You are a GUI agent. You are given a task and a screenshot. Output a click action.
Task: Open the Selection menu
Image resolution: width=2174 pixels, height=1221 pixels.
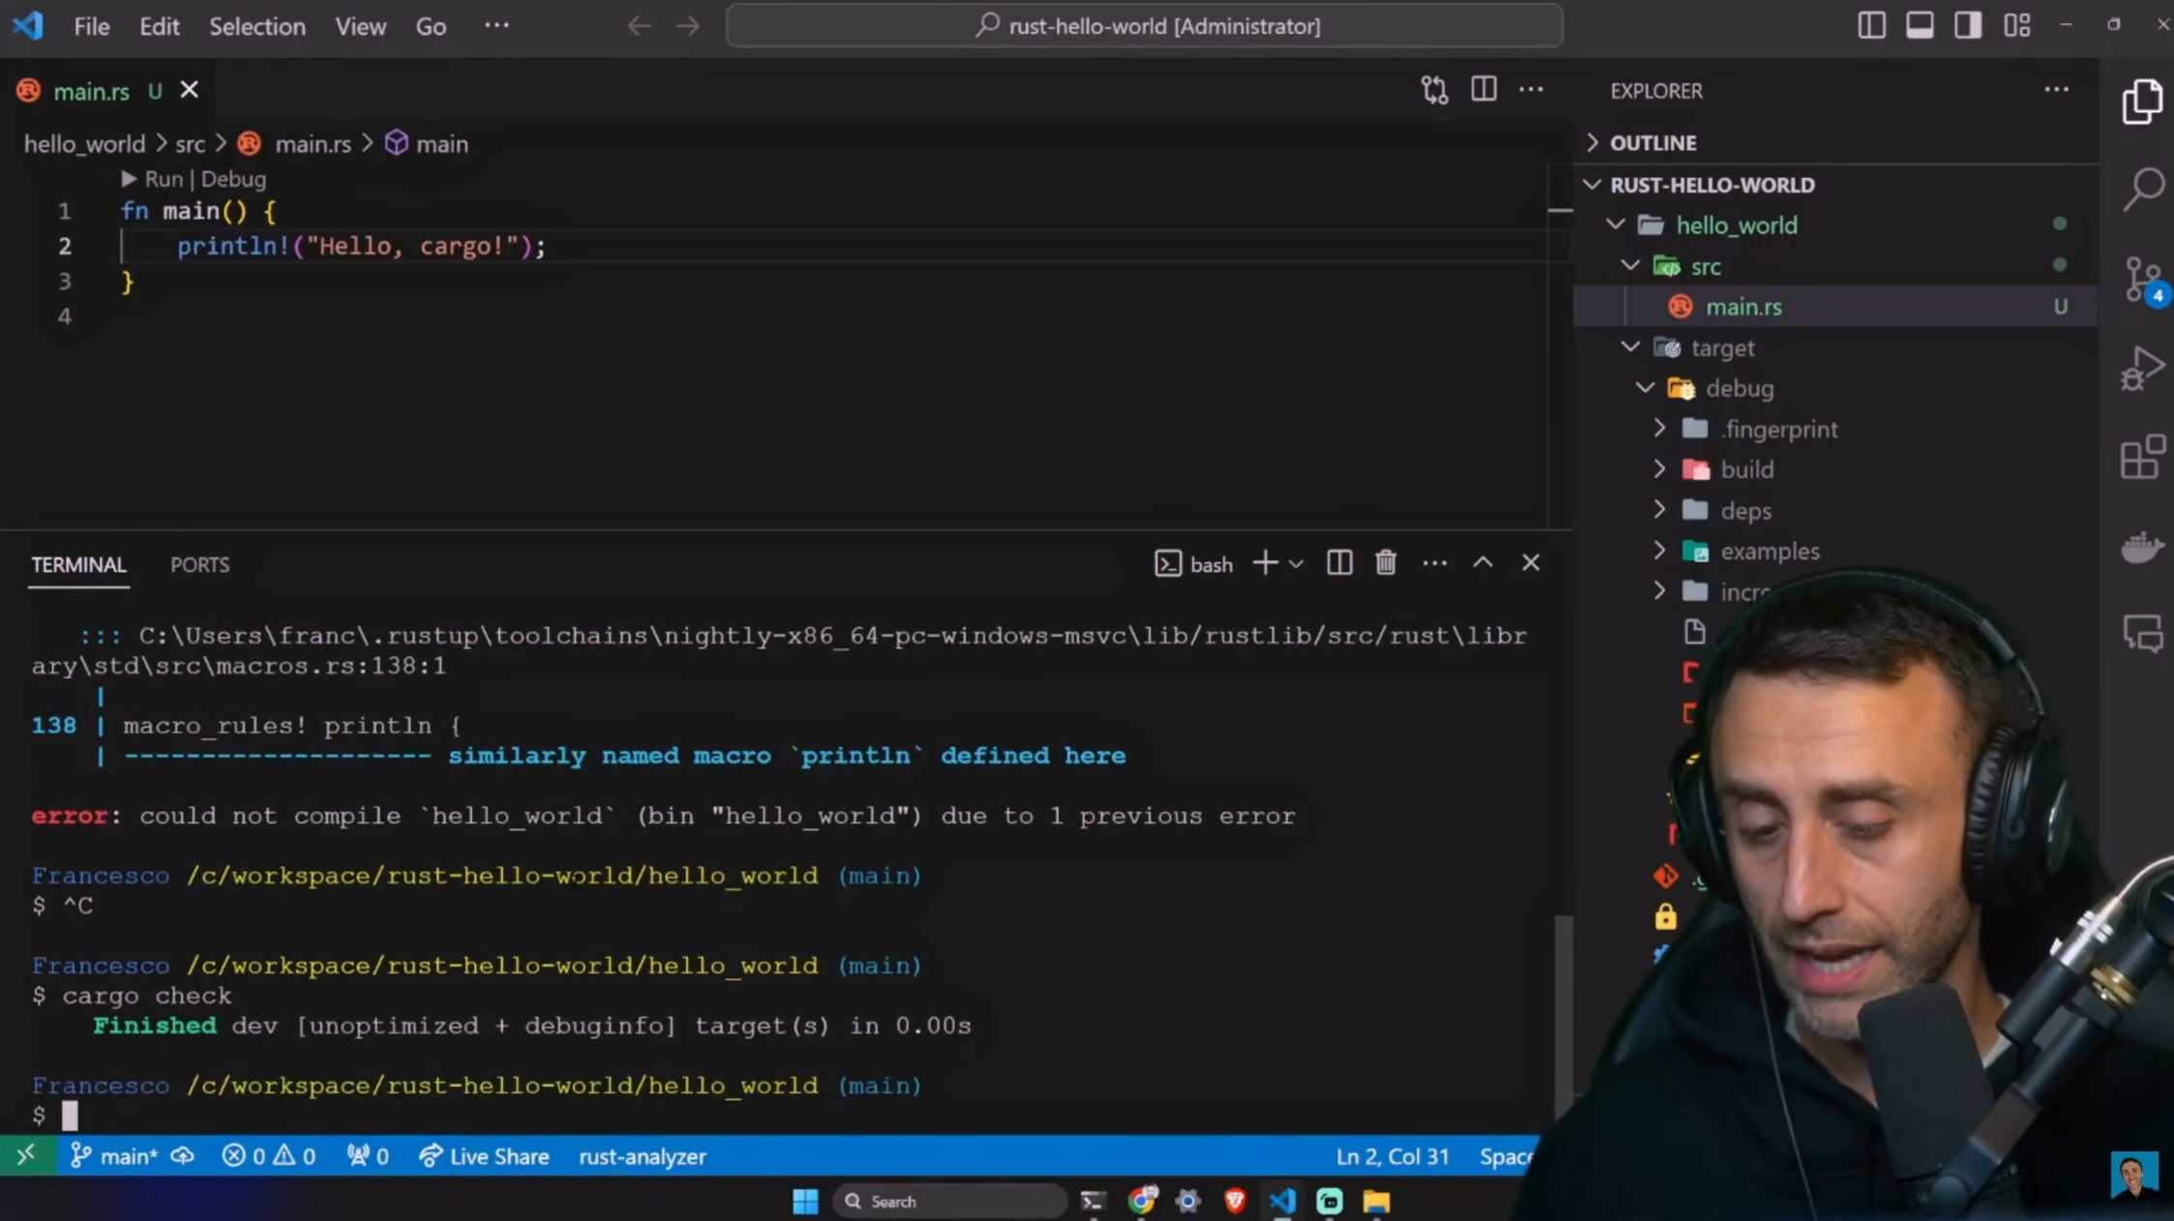256,26
